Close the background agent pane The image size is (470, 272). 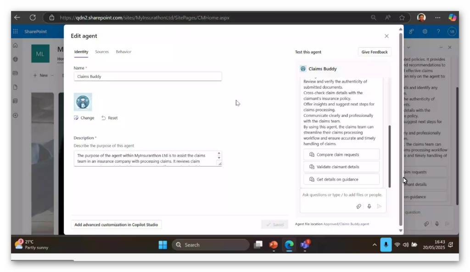click(x=450, y=47)
